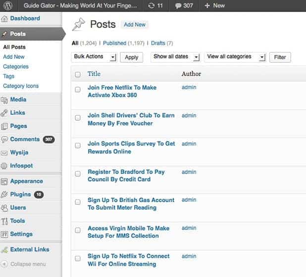Click Add New in the Posts submenu

(x=14, y=57)
